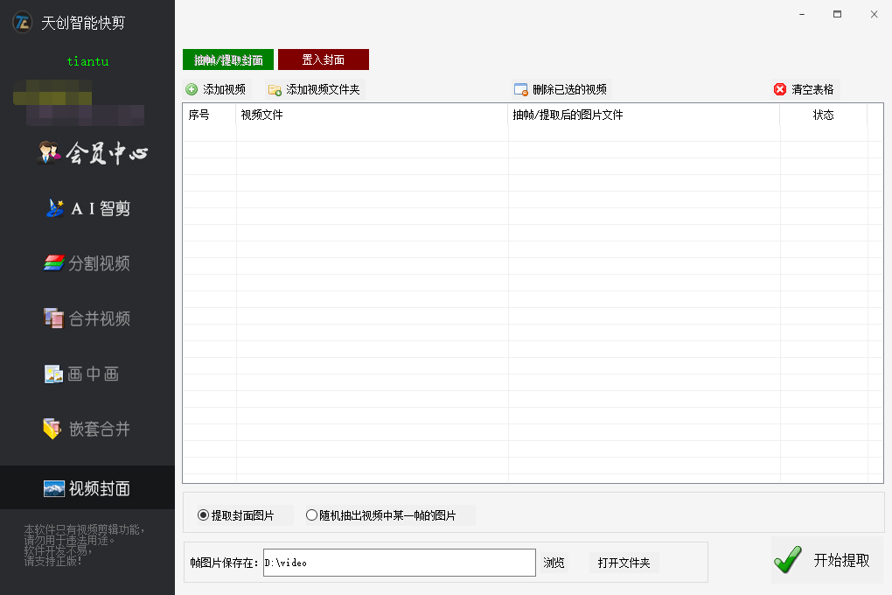Open the 合并视频 merge video module
892x595 pixels.
point(87,318)
